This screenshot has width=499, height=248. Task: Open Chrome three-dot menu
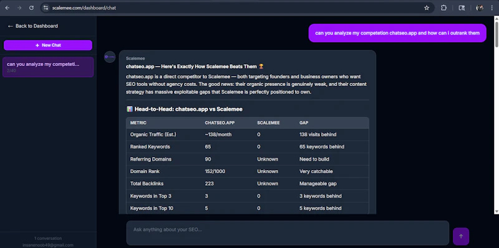point(492,8)
